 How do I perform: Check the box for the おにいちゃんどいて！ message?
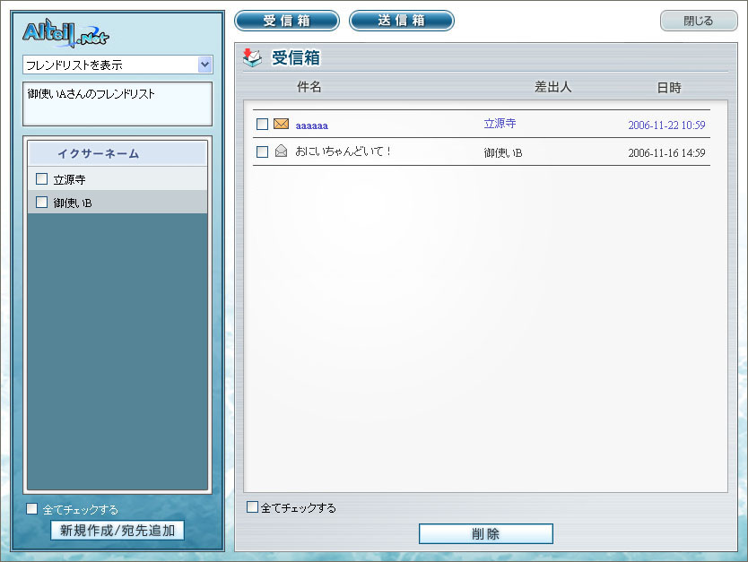[262, 152]
